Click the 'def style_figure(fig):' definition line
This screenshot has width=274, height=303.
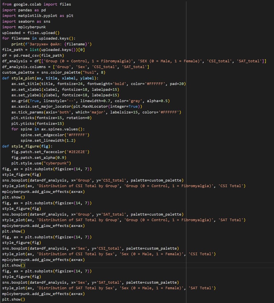coord(27,146)
